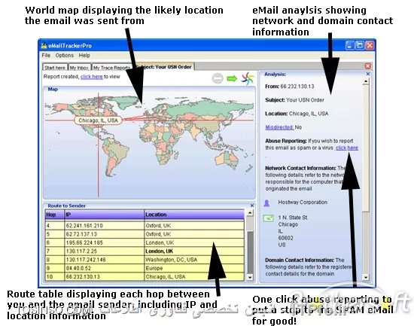Close the Subject: Your USN Order tab
The width and height of the screenshot is (414, 326).
coord(367,66)
